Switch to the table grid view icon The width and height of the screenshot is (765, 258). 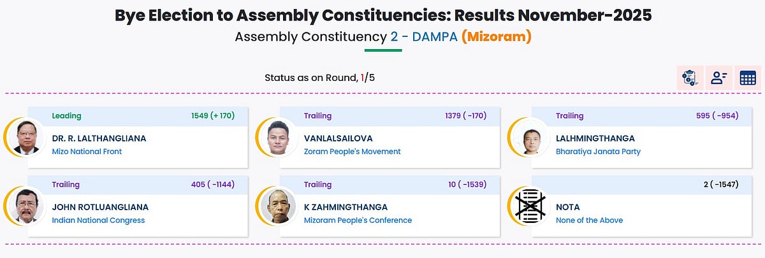[x=748, y=78]
